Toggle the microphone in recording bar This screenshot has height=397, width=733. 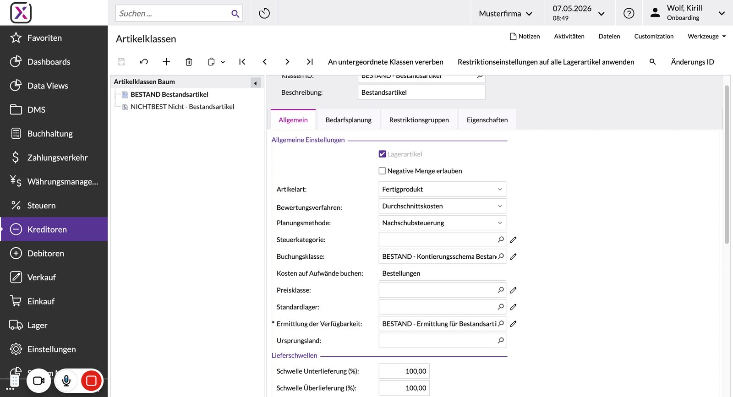[66, 381]
